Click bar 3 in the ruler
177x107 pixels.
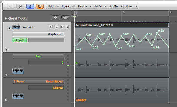click(x=171, y=13)
